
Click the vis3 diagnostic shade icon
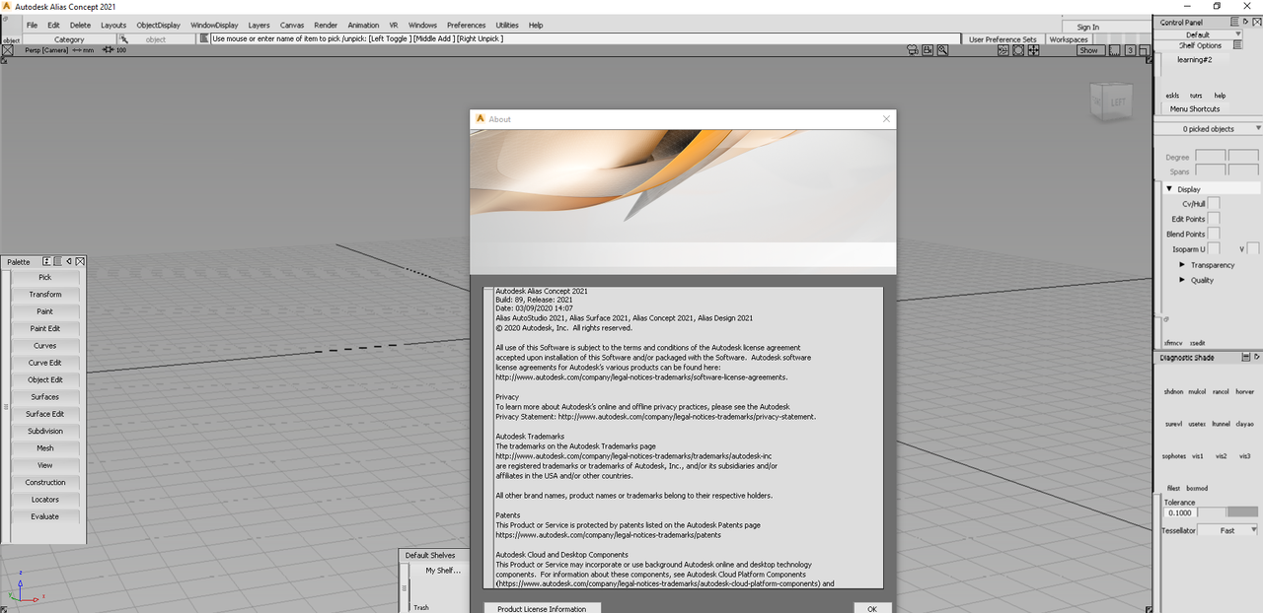1244,456
